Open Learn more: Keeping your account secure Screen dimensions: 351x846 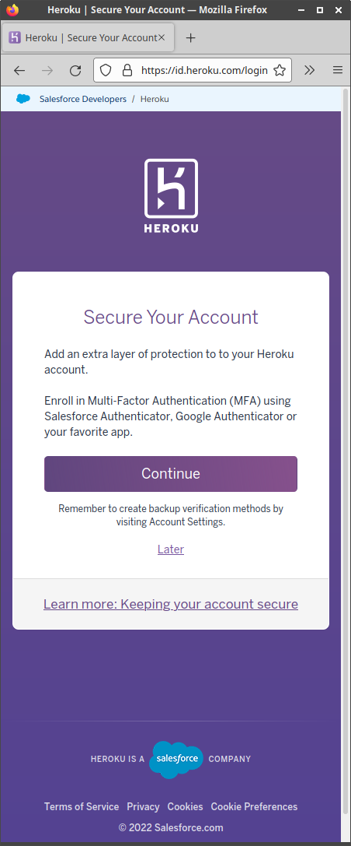click(171, 604)
